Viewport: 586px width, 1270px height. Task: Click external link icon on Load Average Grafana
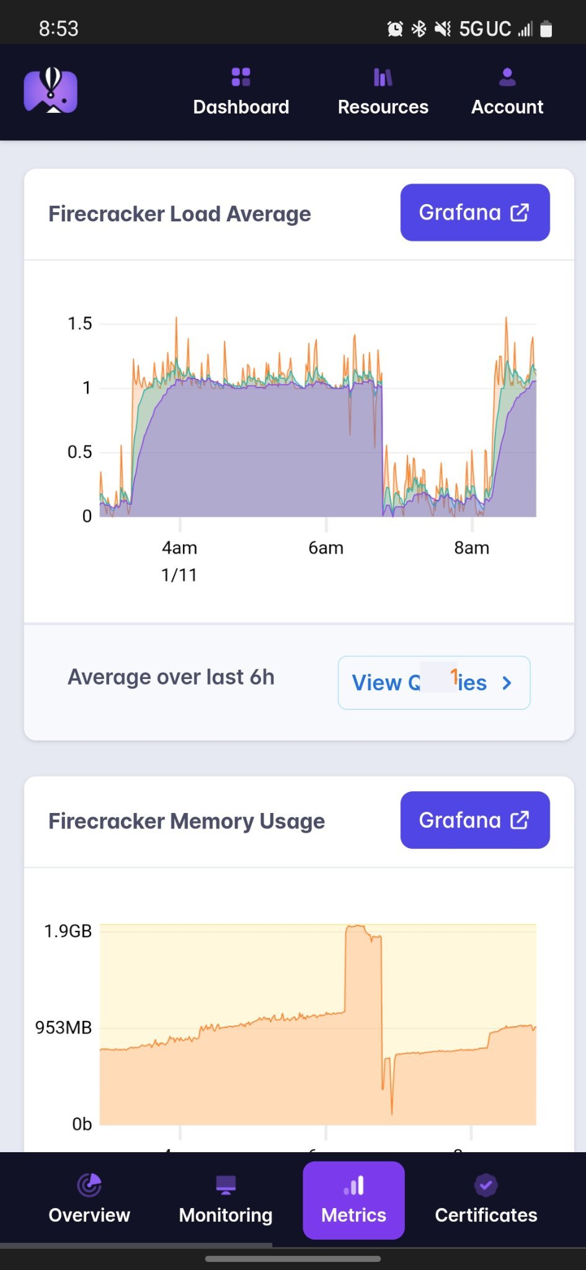[x=520, y=213]
